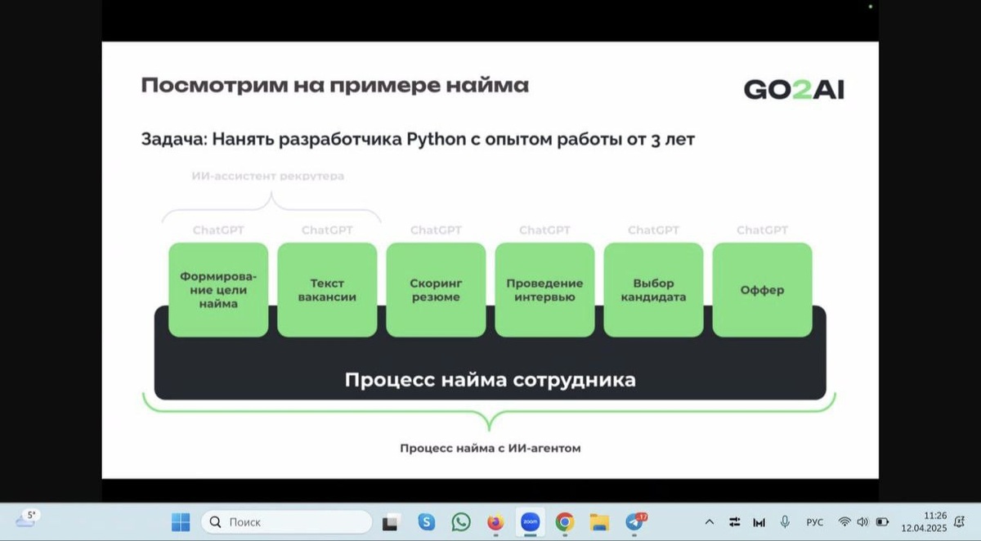Expand the hidden system tray icons chevron

709,521
